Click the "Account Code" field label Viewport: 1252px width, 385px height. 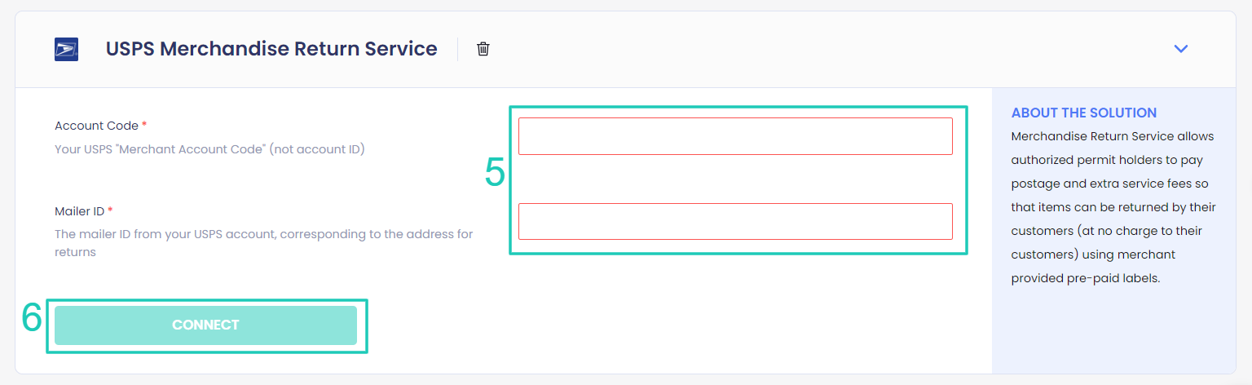tap(96, 126)
